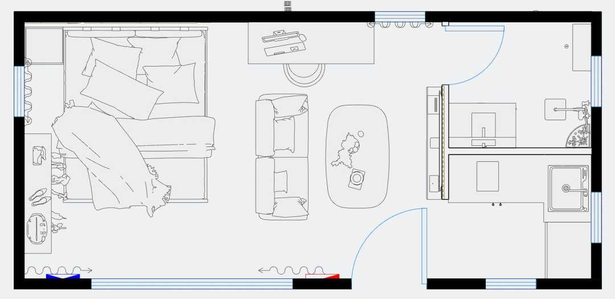Select the pair of slippers beside the bed
615x299 pixels.
tap(39, 196)
